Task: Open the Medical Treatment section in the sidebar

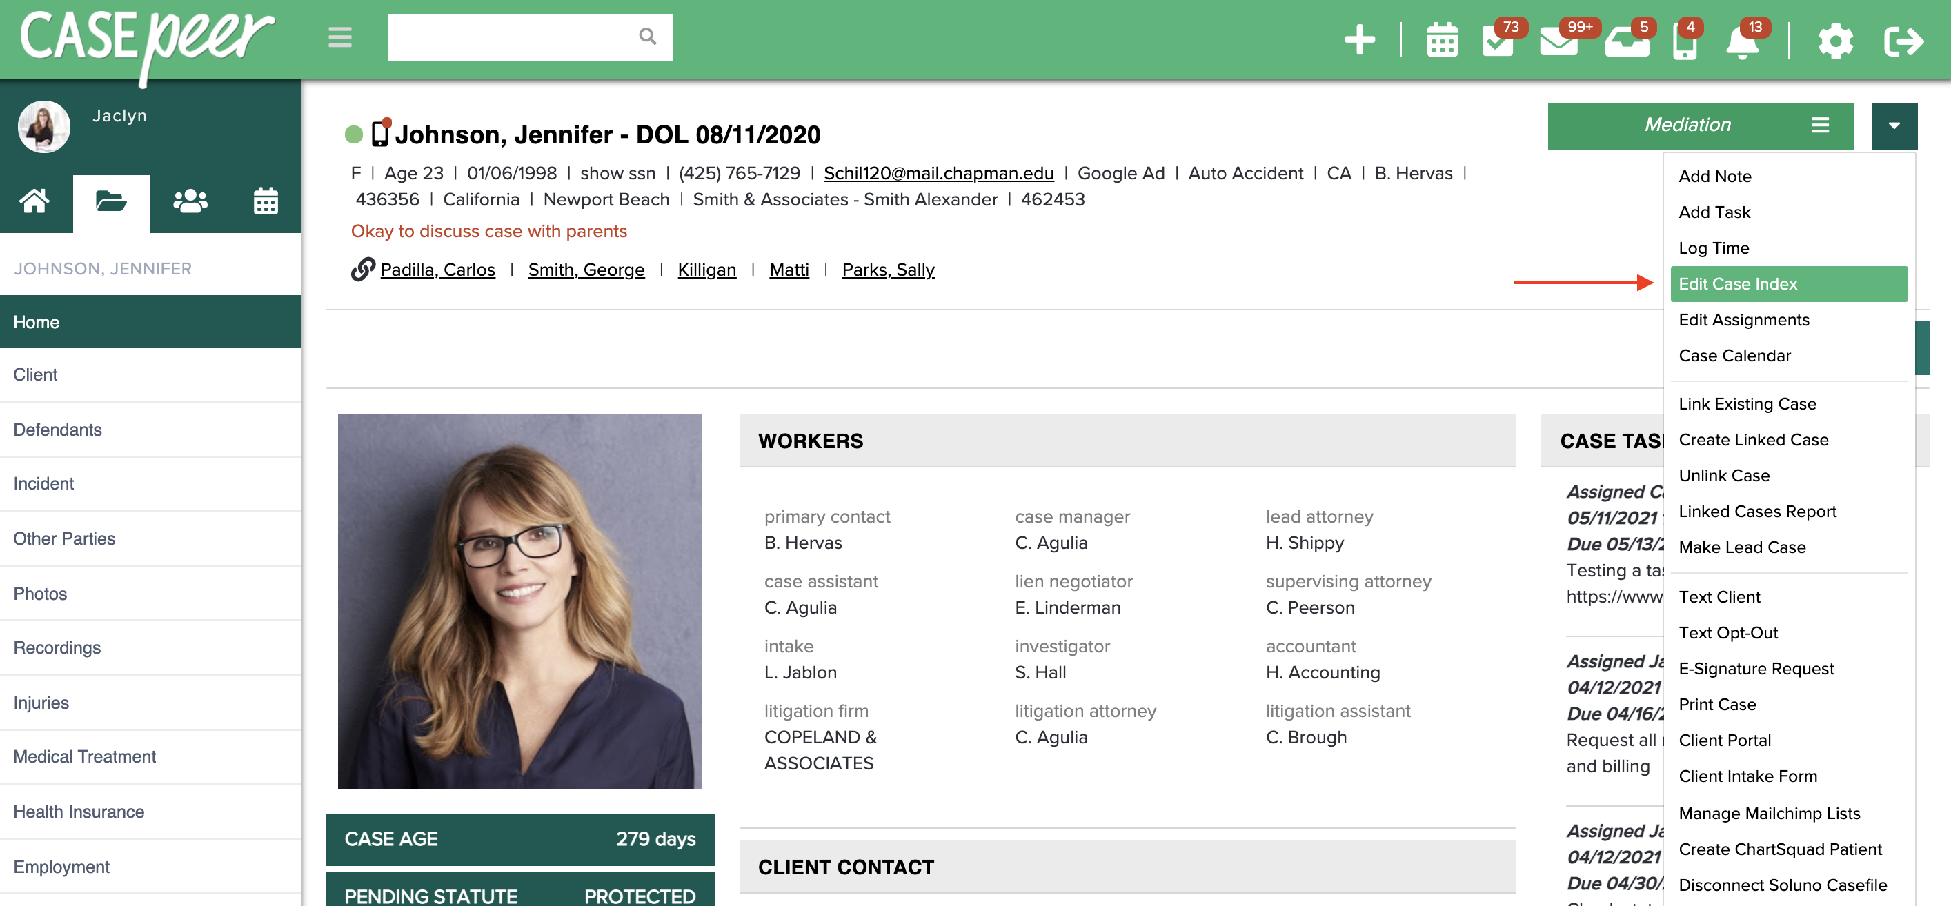Action: [x=84, y=756]
